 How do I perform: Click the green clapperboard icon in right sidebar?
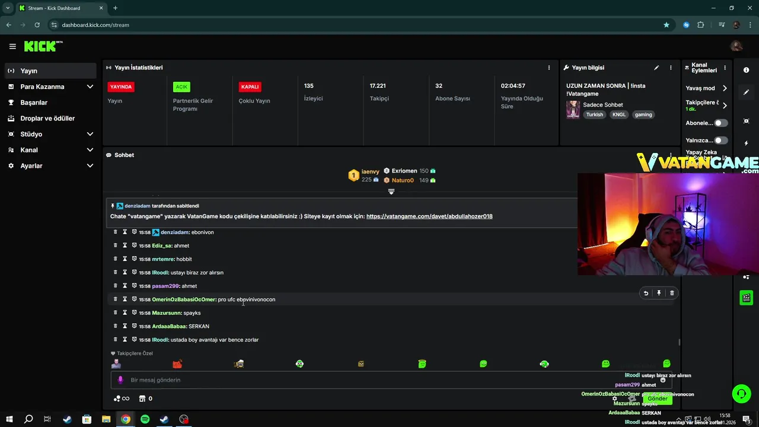click(x=747, y=298)
